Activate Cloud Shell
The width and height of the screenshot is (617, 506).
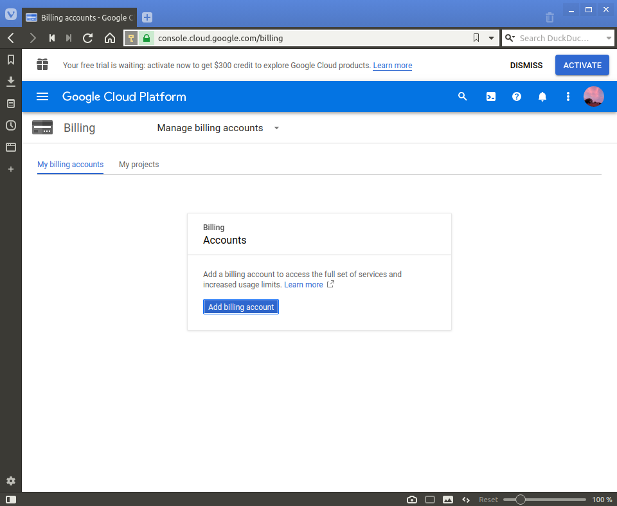(x=490, y=96)
